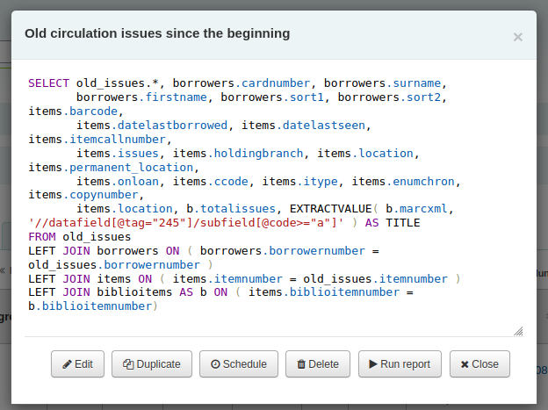Click the AS TITLE alias text
Screen dimensions: 548x410
coord(393,223)
